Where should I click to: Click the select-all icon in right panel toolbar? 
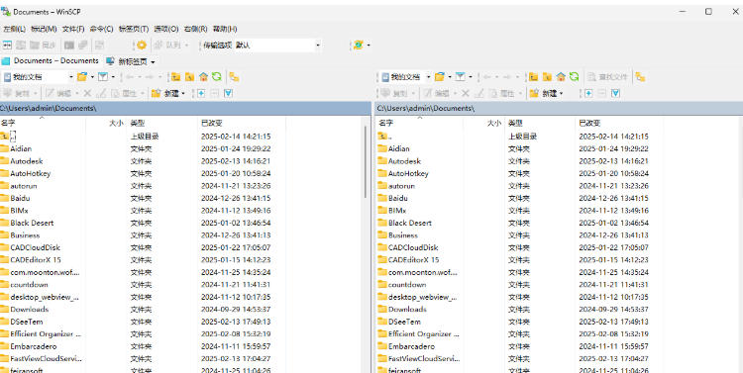click(x=615, y=93)
